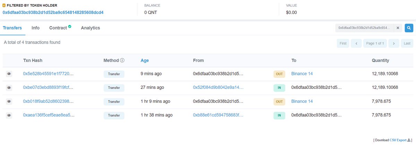Click the To column header

coord(294,60)
